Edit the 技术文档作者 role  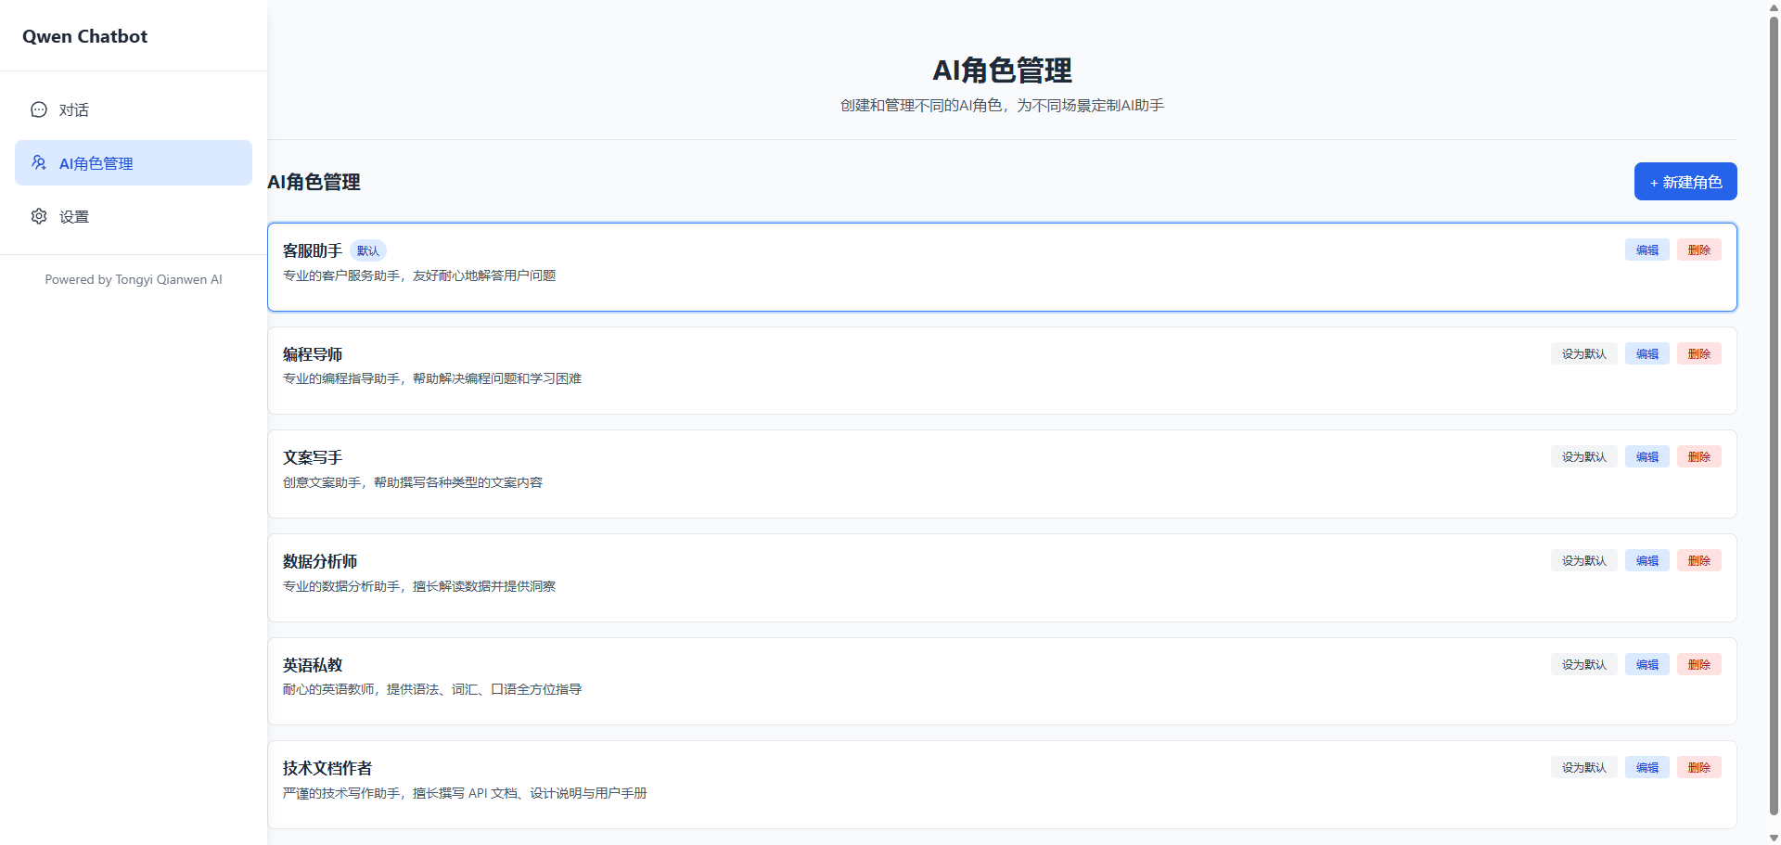click(1647, 767)
